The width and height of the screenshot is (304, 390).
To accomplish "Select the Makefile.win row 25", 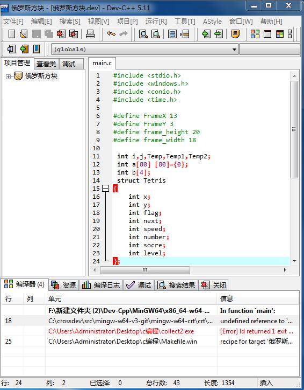I will pos(150,342).
